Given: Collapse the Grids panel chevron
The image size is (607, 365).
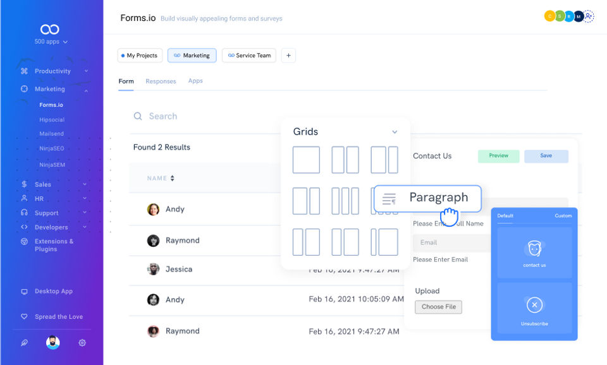Looking at the screenshot, I should point(395,132).
